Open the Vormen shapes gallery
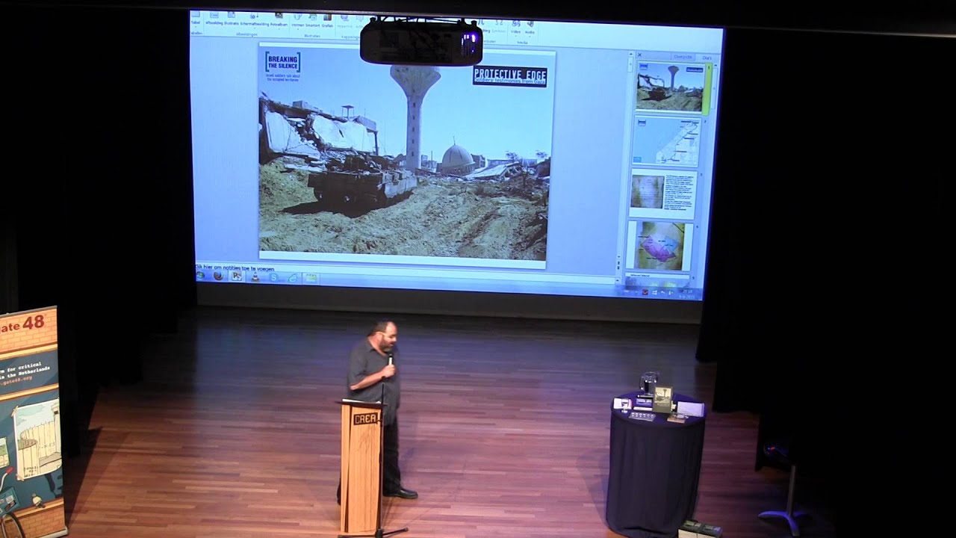The width and height of the screenshot is (956, 538). pyautogui.click(x=298, y=20)
